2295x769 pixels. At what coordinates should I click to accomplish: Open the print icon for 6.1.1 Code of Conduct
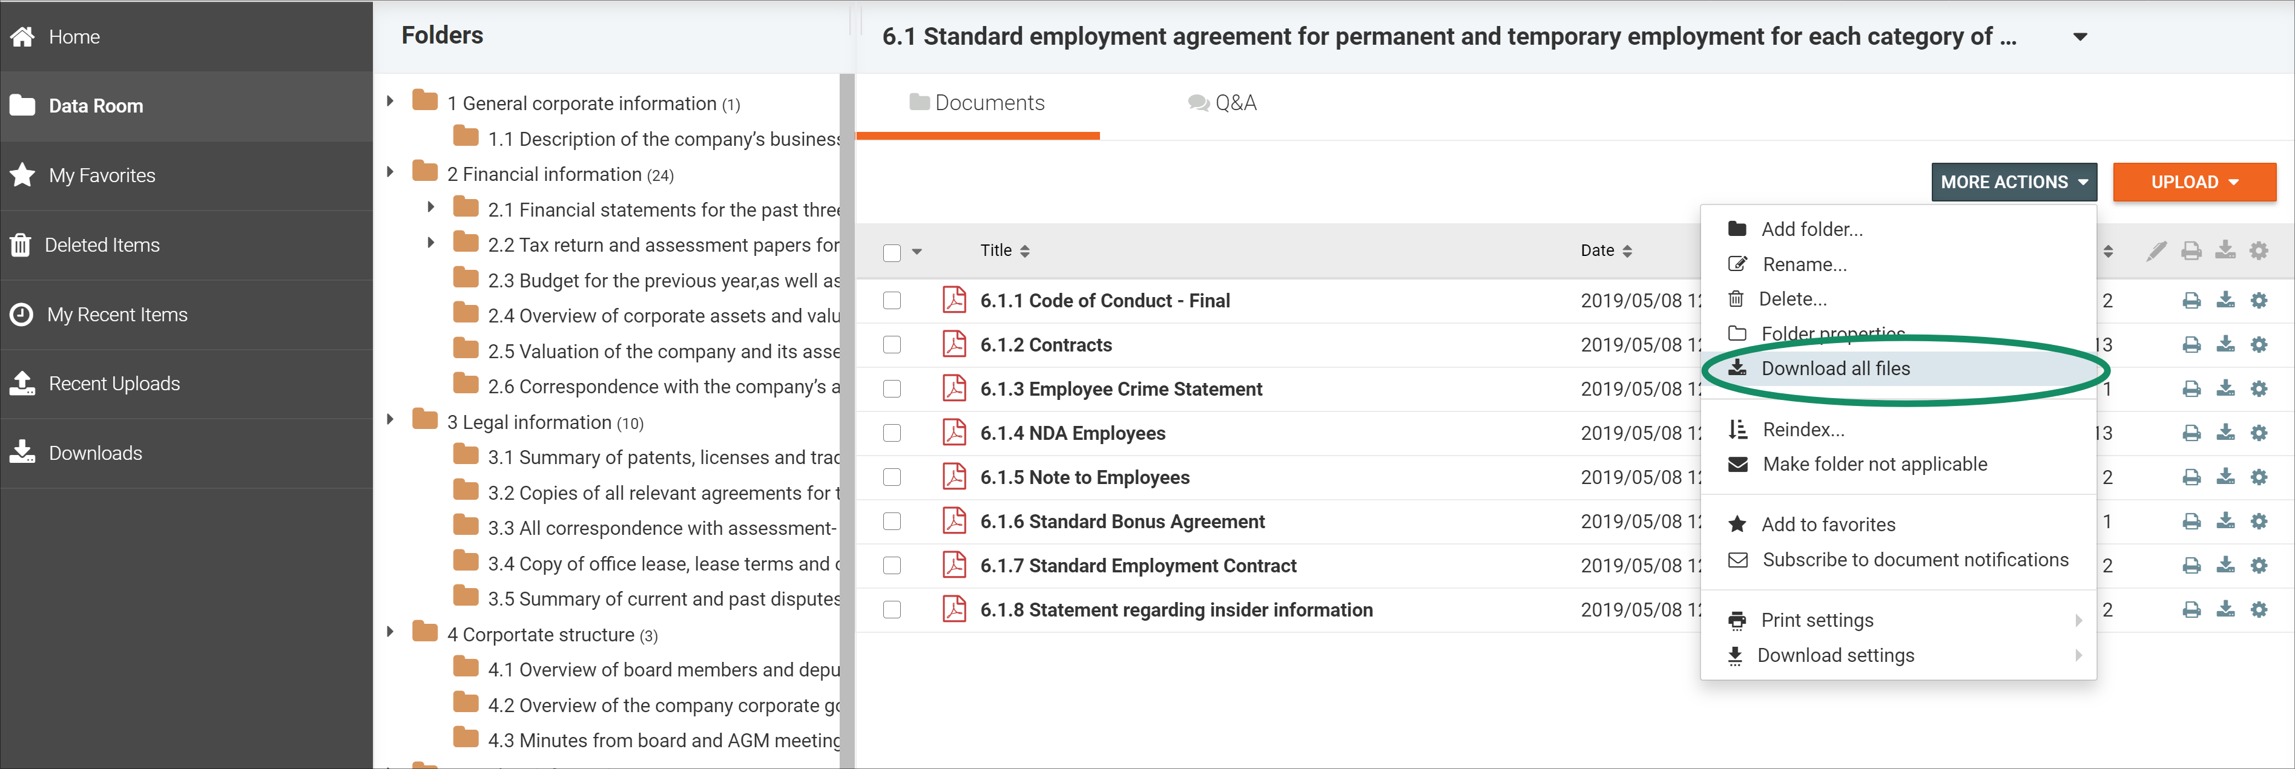click(2193, 300)
